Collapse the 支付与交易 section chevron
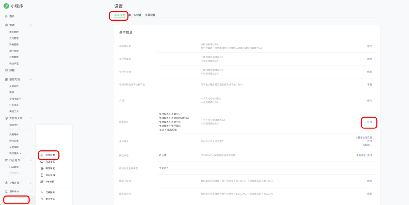409x205 pixels. [31, 118]
